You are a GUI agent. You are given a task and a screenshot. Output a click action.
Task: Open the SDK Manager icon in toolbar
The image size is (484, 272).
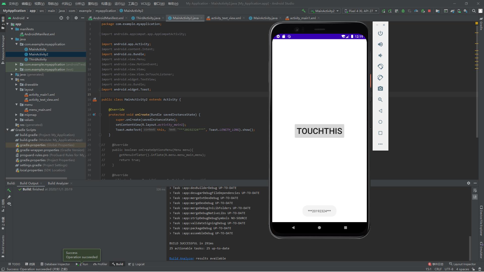(x=466, y=11)
